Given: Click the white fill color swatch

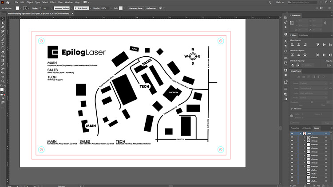Looking at the screenshot, I should (17, 8).
